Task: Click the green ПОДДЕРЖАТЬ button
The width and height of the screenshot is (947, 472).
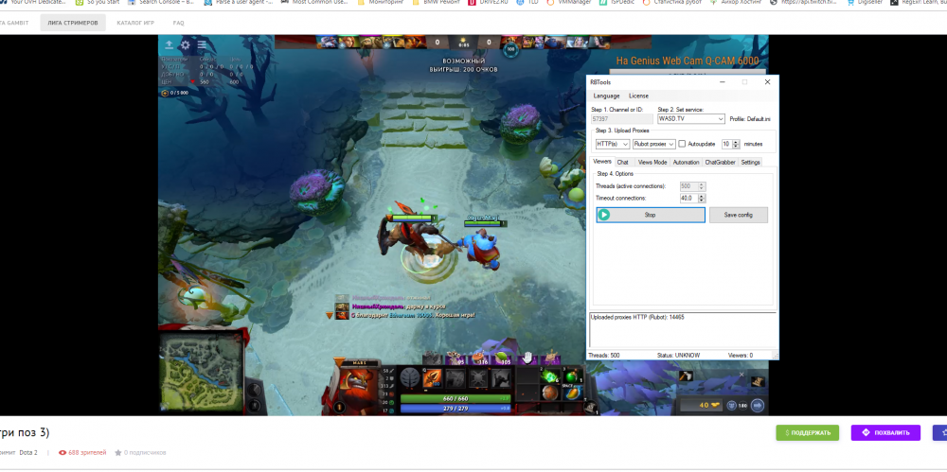Action: tap(808, 432)
